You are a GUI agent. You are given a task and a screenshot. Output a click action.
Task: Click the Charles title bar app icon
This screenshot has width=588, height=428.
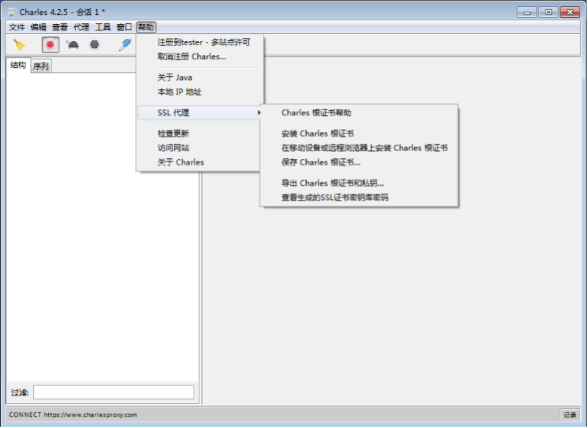[x=11, y=12]
